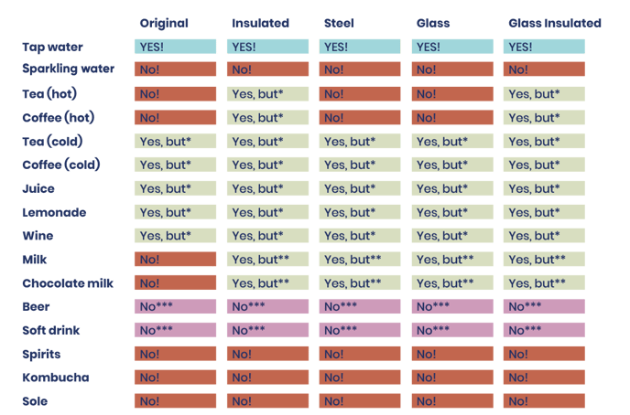The image size is (630, 415).
Task: Click the Chocolate milk row label
Action: pos(68,282)
